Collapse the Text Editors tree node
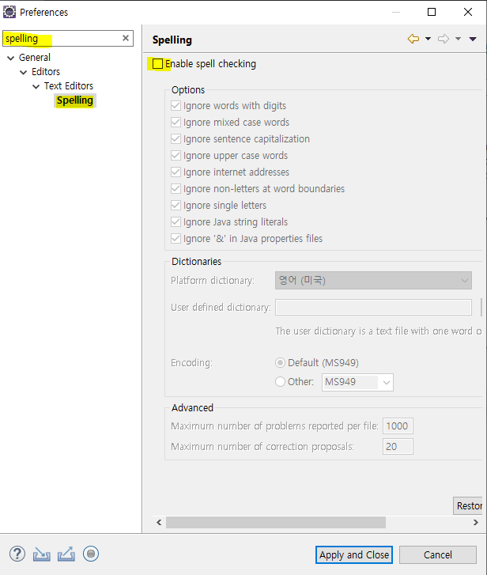The width and height of the screenshot is (487, 575). [x=36, y=86]
